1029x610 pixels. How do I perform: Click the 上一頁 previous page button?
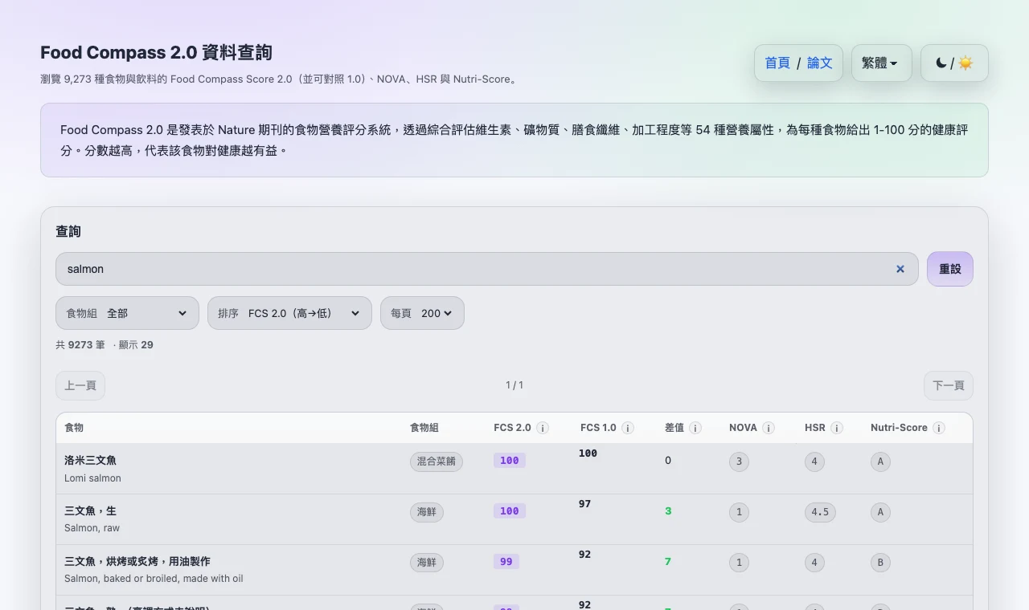(80, 385)
